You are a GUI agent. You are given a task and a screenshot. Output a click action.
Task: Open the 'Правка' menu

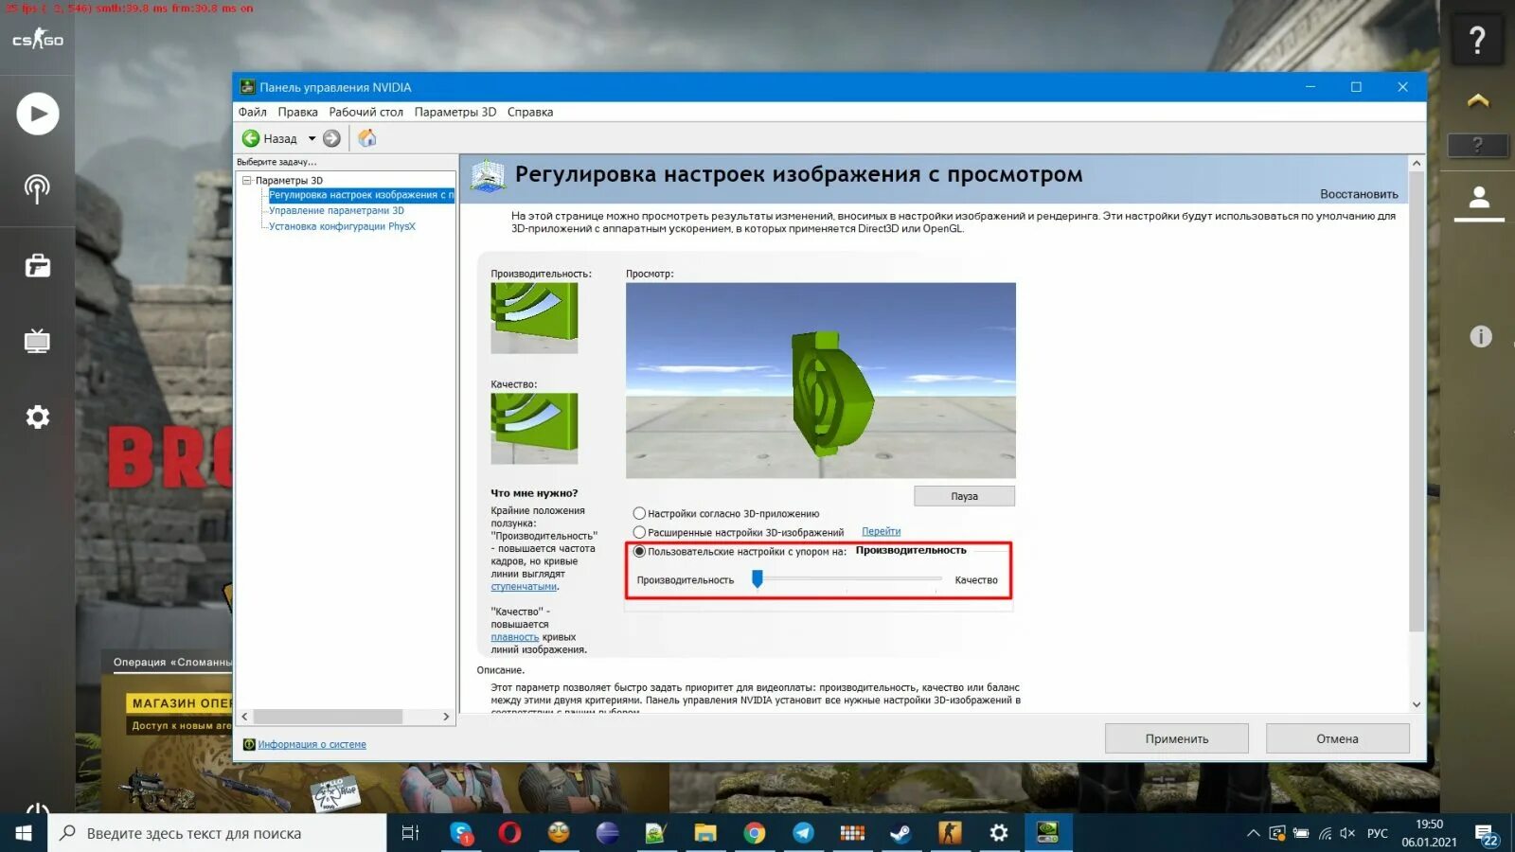coord(297,112)
